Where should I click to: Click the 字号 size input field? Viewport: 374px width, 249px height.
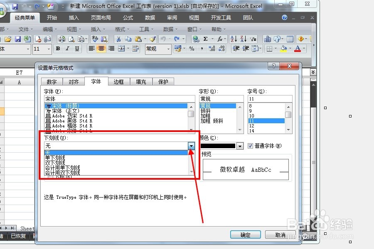[270, 99]
